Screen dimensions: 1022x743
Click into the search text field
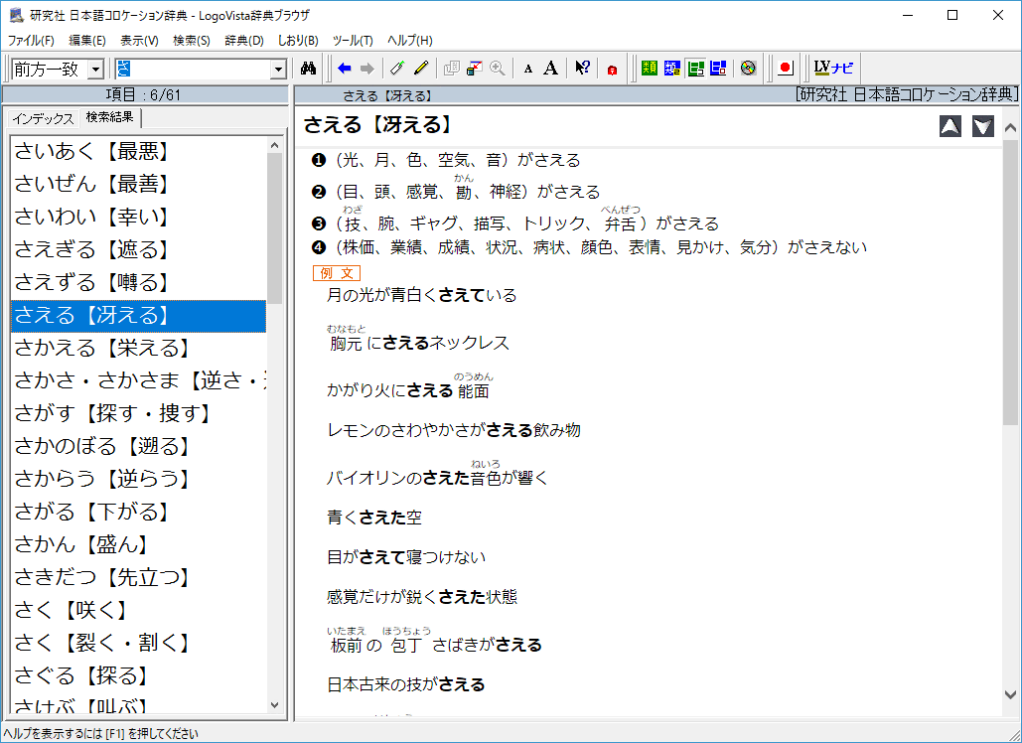193,69
